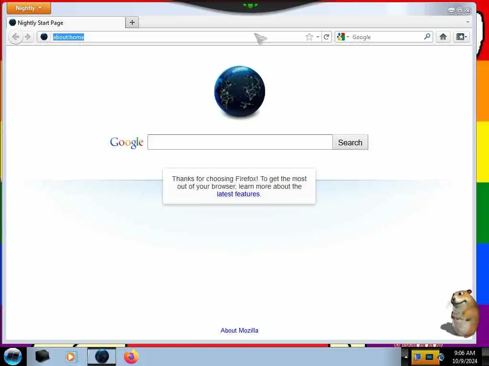
Task: Click the taskbar clock showing 9:06 AM
Action: coord(464,357)
